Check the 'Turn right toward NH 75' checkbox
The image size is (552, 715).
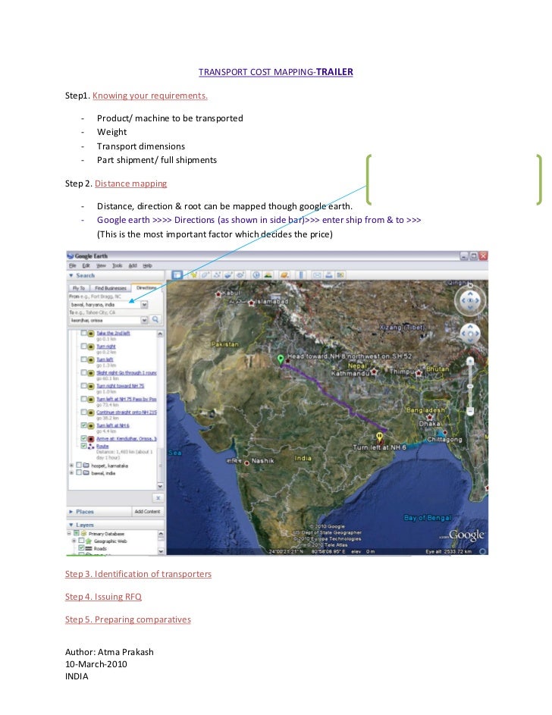84,385
